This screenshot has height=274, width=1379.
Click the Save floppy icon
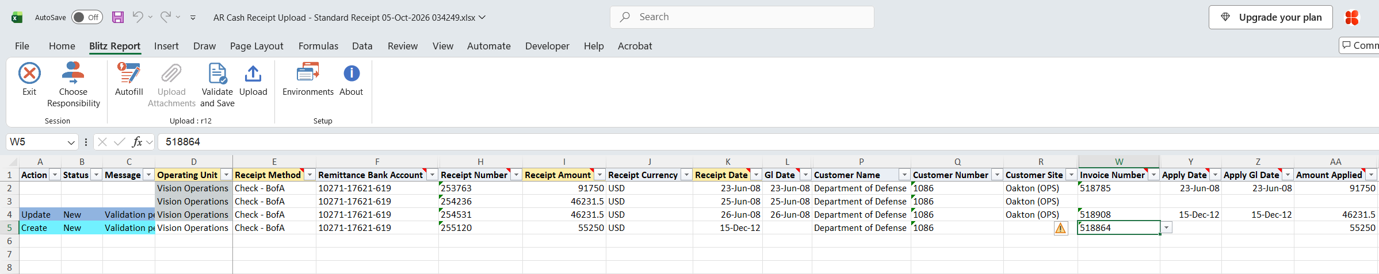pos(118,17)
